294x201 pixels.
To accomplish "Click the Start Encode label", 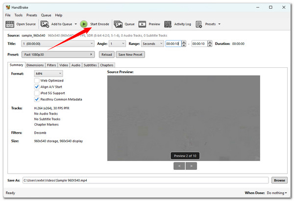I will pos(99,24).
